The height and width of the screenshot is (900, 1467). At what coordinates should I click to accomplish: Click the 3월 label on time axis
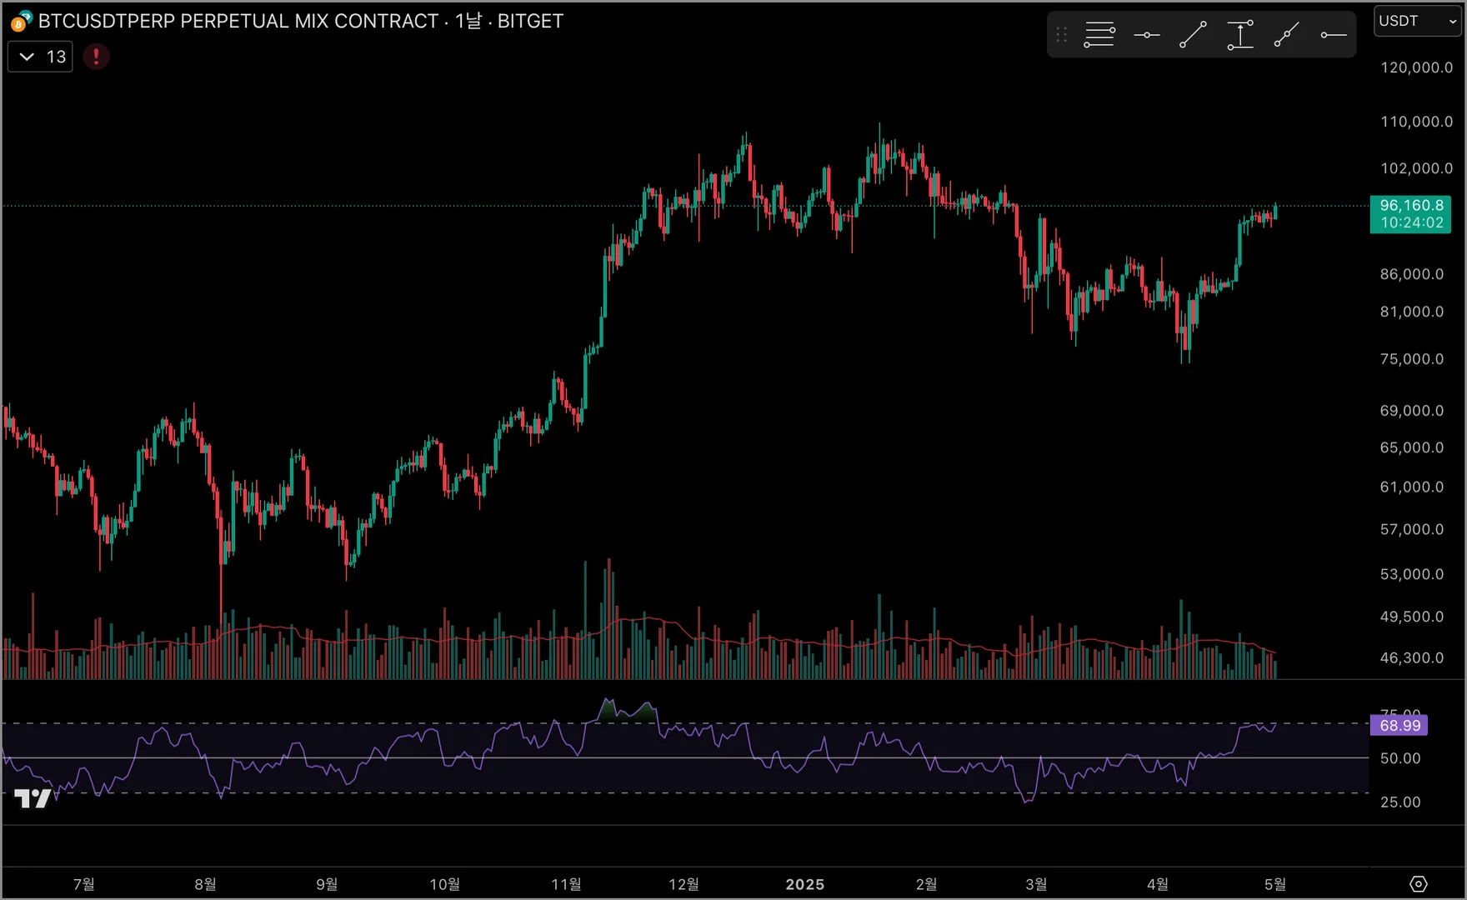pos(1037,884)
